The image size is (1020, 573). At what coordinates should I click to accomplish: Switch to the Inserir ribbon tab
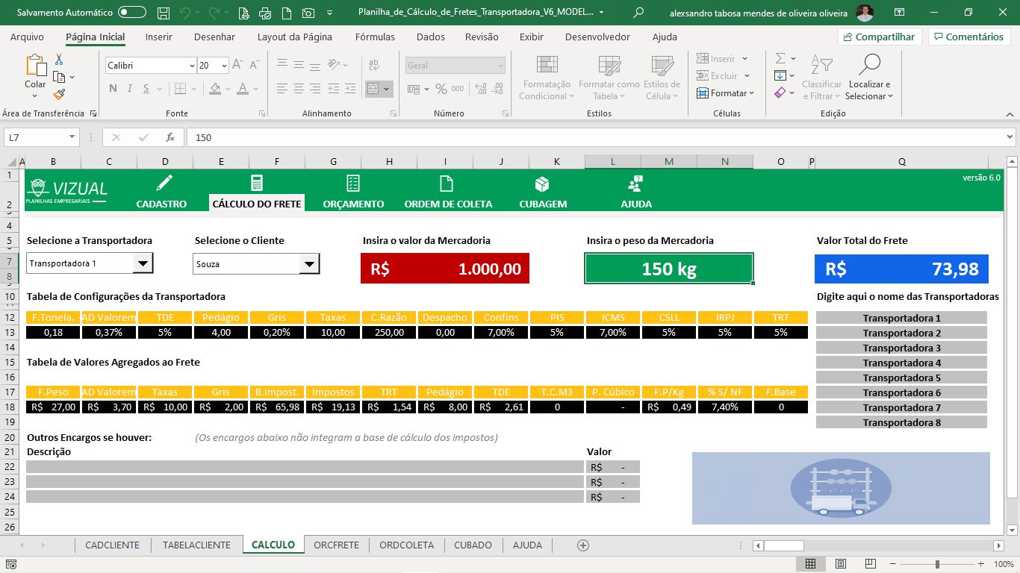pyautogui.click(x=158, y=37)
